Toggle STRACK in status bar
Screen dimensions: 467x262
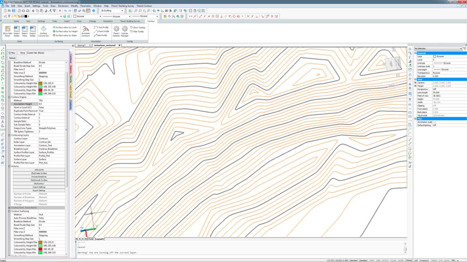(409, 260)
